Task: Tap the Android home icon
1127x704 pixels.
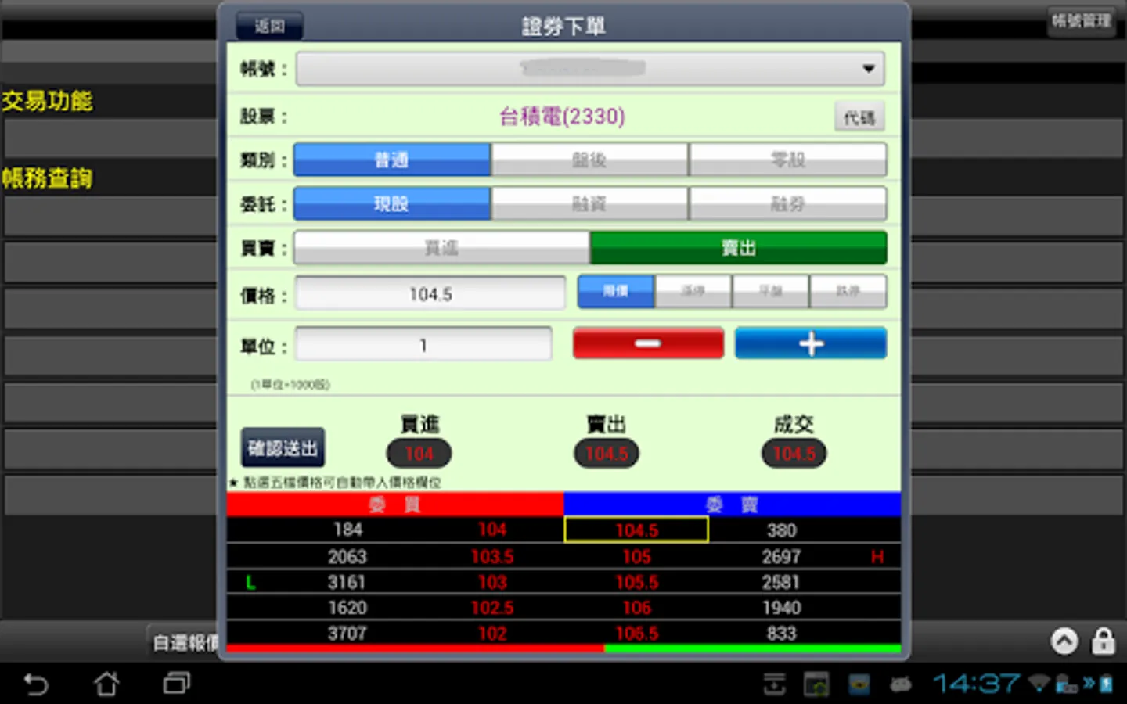Action: [x=106, y=684]
